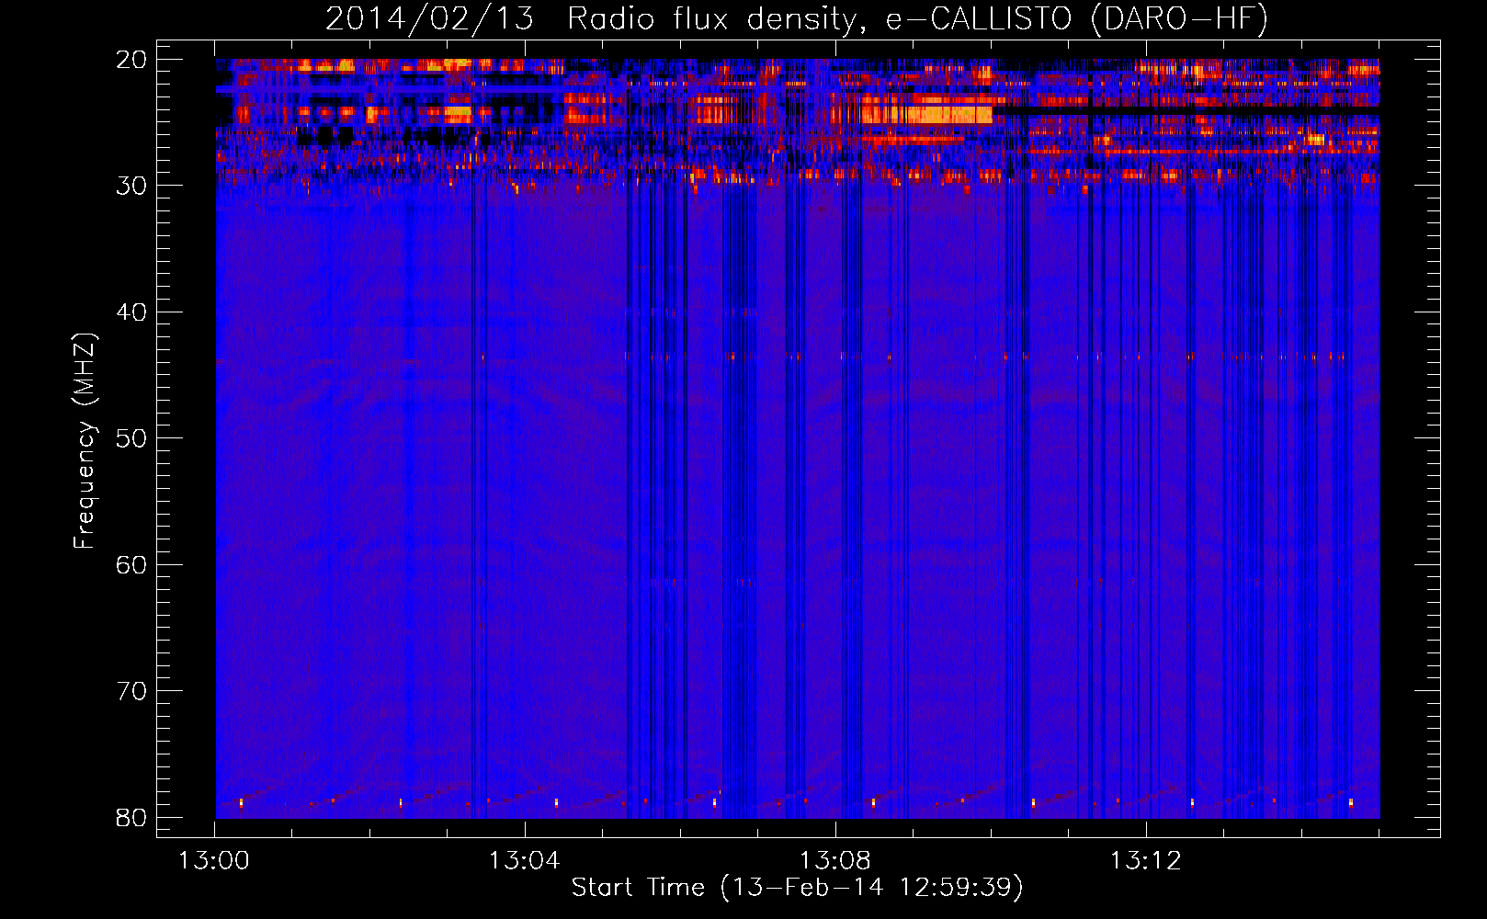Click the bright yellow burst near 25 MHz
Viewport: 1487px width, 919px height.
pyautogui.click(x=926, y=115)
